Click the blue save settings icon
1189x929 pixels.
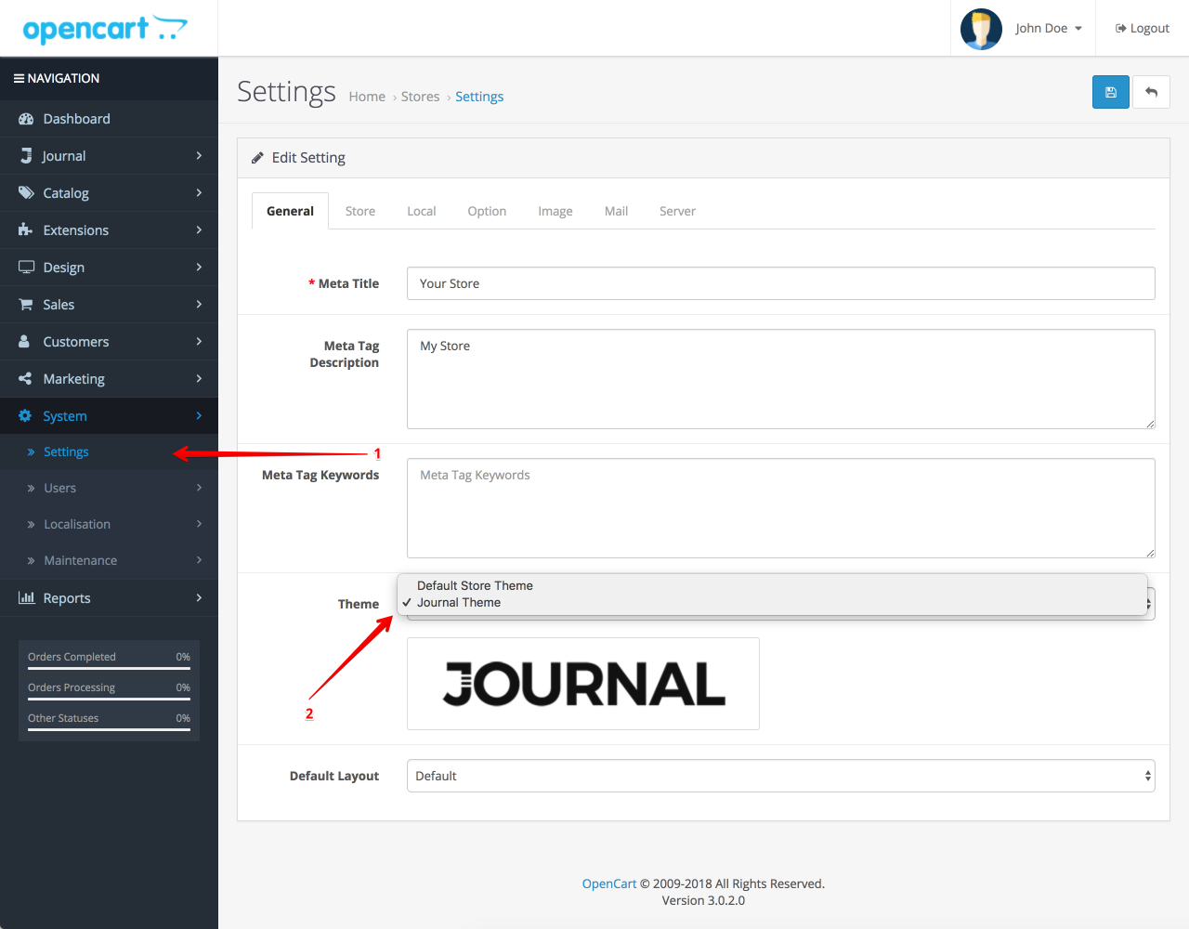pyautogui.click(x=1110, y=92)
